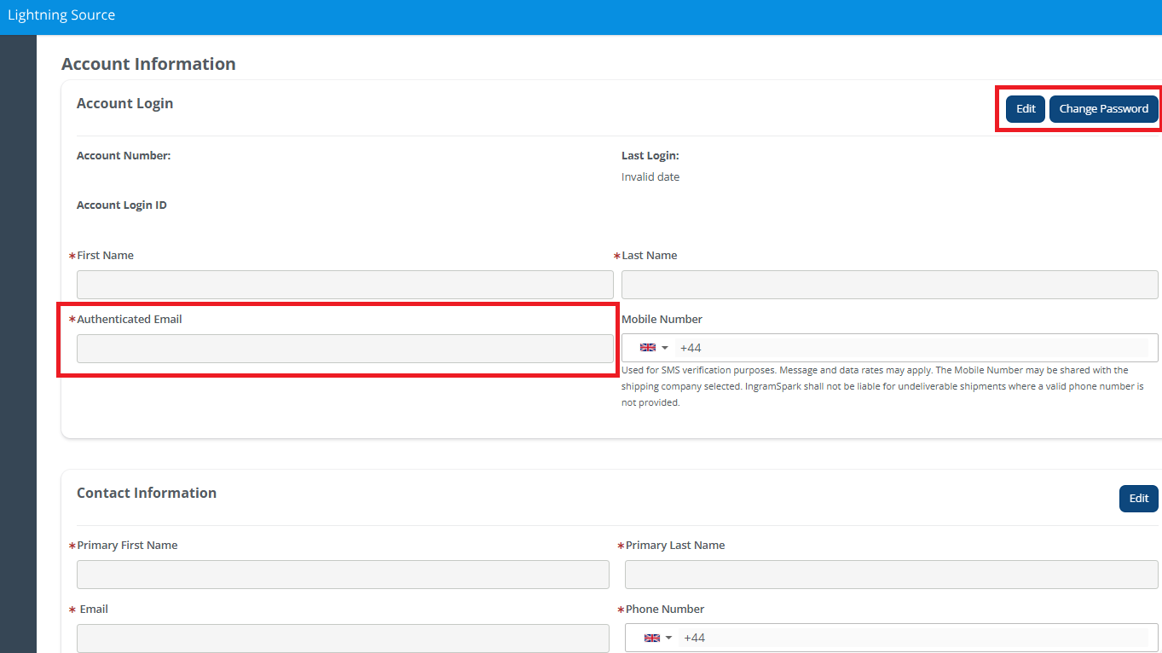Click into the Authenticated Email field
The width and height of the screenshot is (1162, 653).
(344, 349)
